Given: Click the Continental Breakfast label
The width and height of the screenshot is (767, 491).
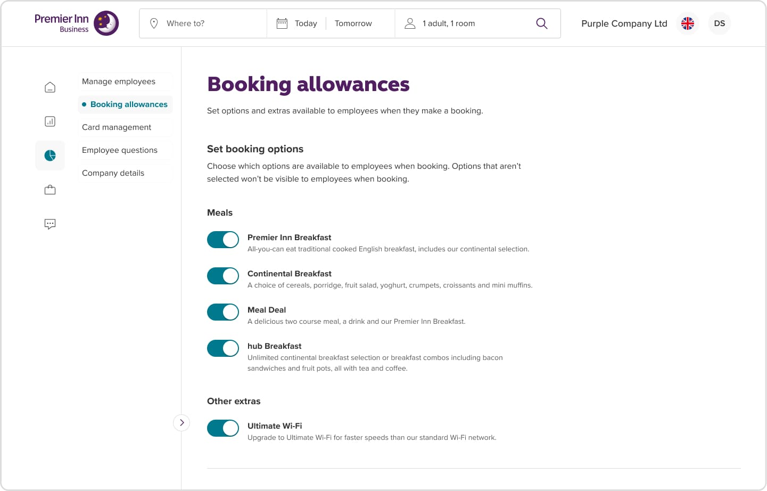Looking at the screenshot, I should [x=289, y=274].
